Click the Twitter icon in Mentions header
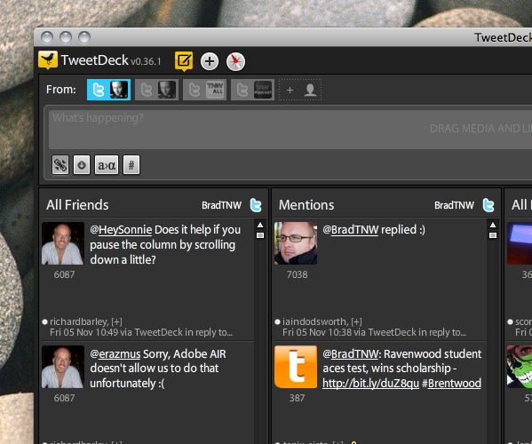532x444 pixels. click(x=488, y=205)
